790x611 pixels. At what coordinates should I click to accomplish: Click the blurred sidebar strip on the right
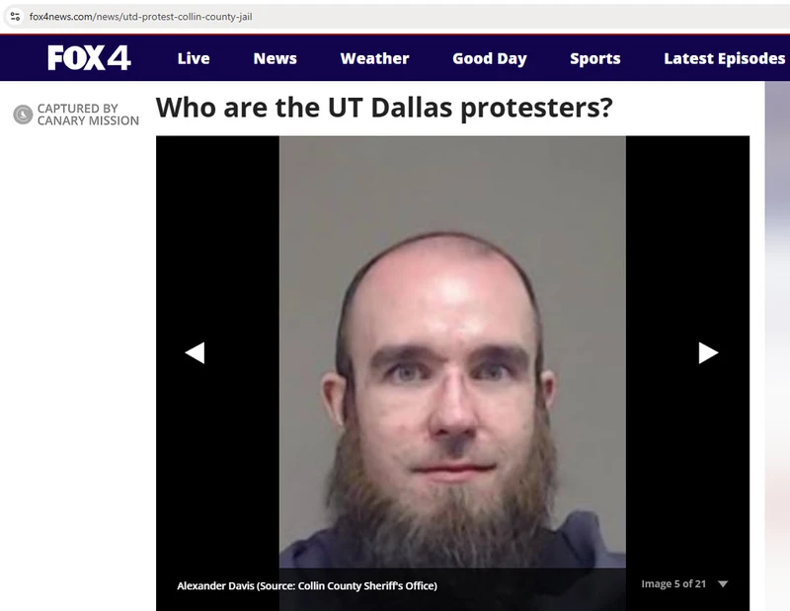coord(777,345)
